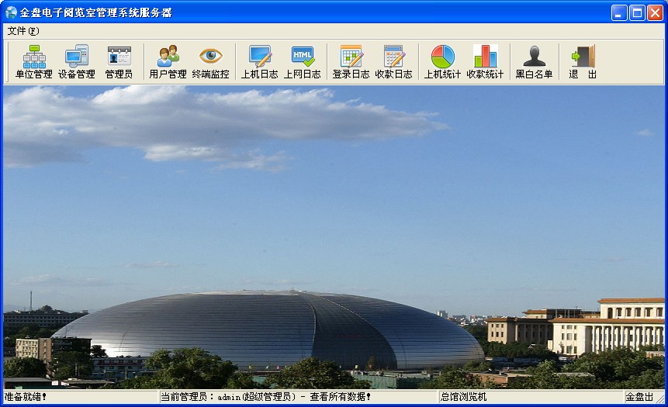
Task: Click the application globe icon in title bar
Action: (x=11, y=12)
